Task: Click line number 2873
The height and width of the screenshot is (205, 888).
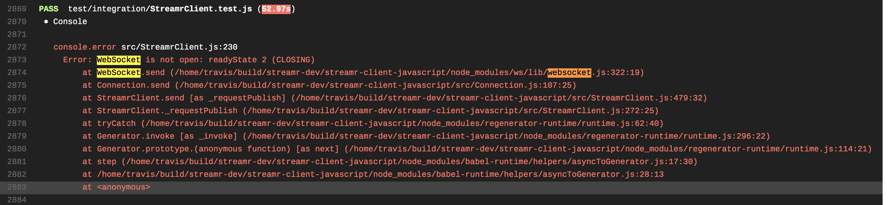Action: pos(17,60)
